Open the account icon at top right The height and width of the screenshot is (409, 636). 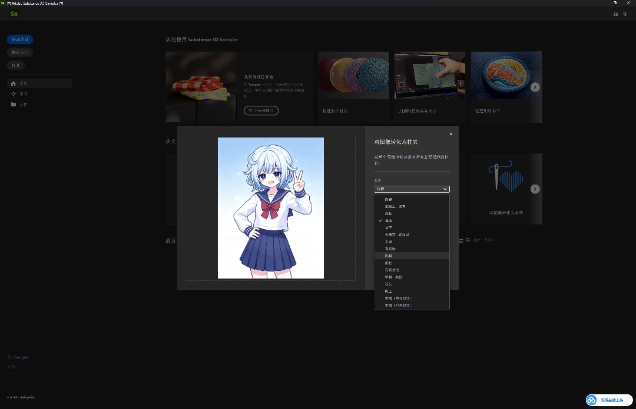tap(625, 14)
